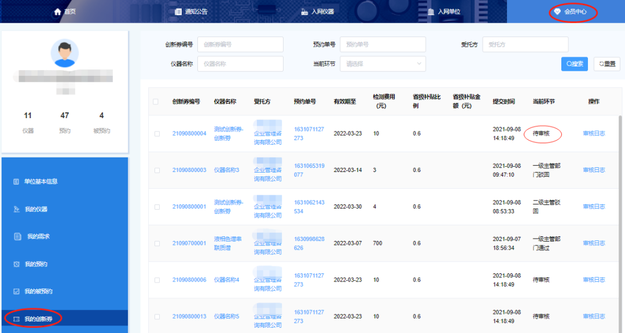
Task: Click the 单位基本信息 sidebar icon
Action: click(x=16, y=182)
